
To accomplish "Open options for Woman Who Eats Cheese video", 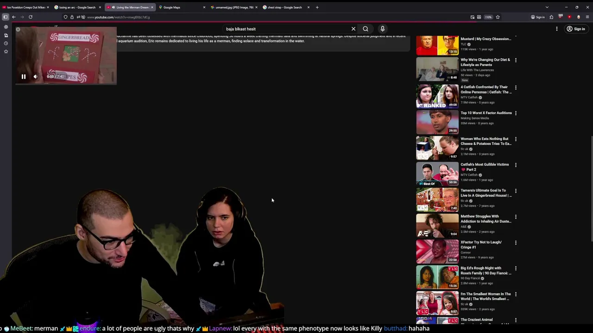I will pos(516,139).
